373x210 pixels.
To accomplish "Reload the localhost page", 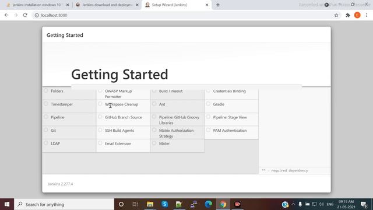I will [25, 15].
